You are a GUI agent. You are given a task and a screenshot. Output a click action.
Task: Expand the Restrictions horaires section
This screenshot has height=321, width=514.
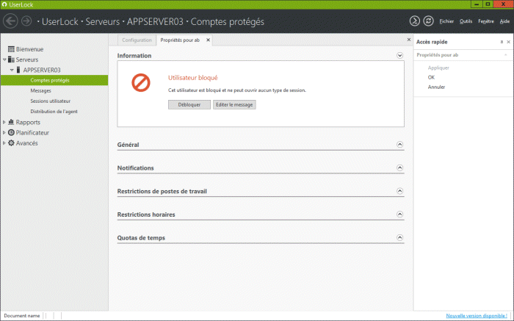[x=399, y=214]
